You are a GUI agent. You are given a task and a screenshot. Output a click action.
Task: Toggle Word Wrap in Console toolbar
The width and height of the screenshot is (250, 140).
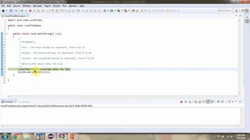pyautogui.click(x=204, y=102)
